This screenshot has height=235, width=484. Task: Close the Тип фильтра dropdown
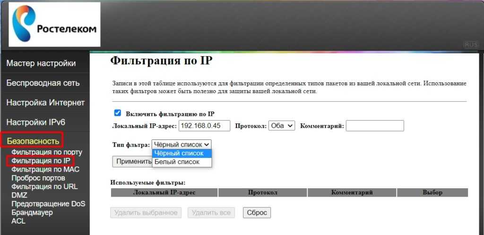pyautogui.click(x=181, y=144)
